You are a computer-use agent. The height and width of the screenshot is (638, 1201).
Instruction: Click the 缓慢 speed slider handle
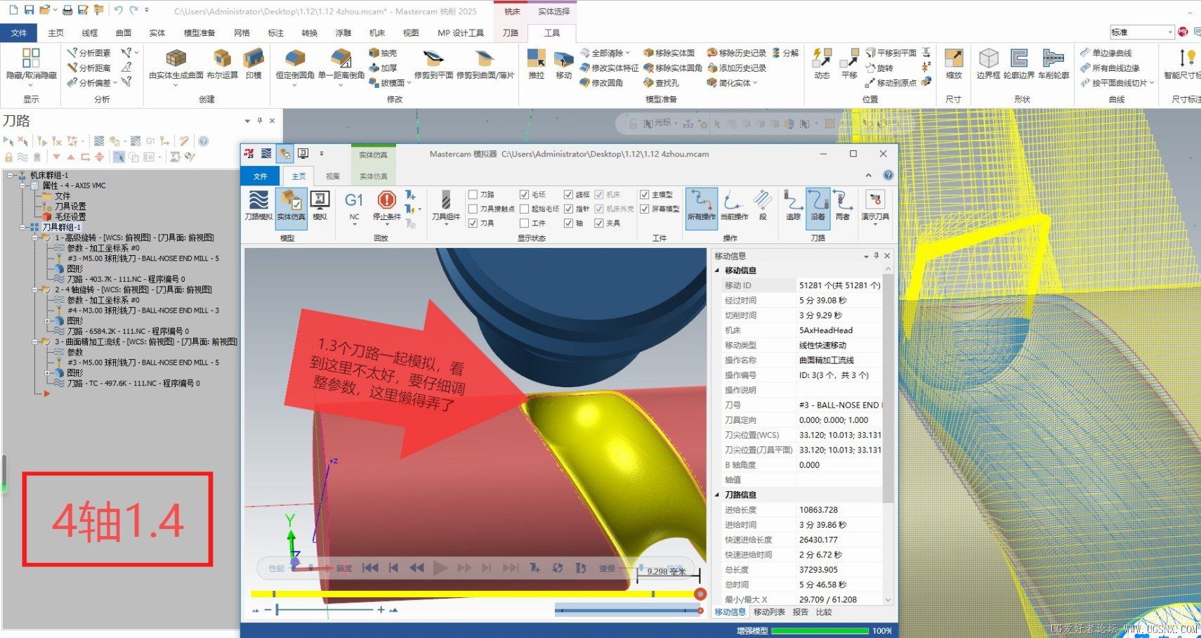pyautogui.click(x=641, y=568)
